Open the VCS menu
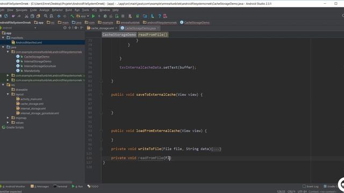Screen dimensions: 344x193 94,10
